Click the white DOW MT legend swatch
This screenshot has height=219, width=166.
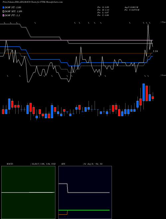coord(3,12)
